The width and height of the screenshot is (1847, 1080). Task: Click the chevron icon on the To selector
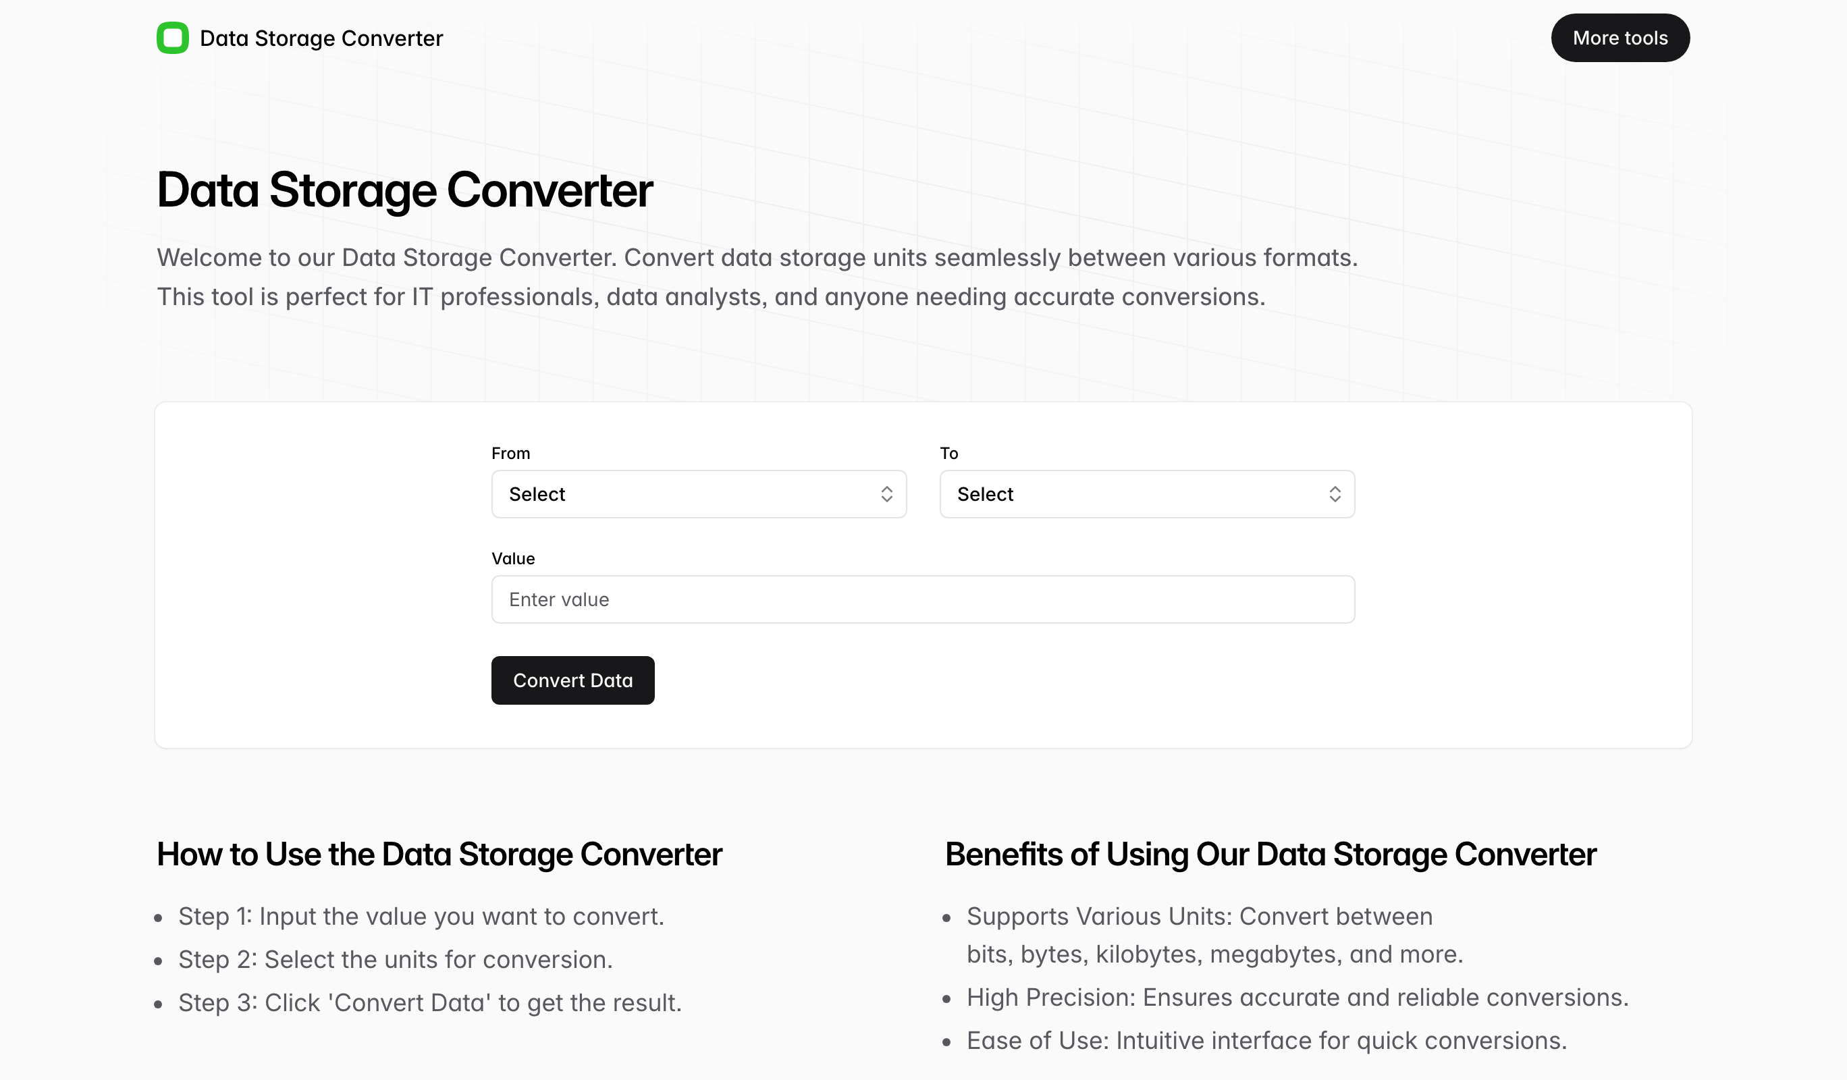(1335, 494)
